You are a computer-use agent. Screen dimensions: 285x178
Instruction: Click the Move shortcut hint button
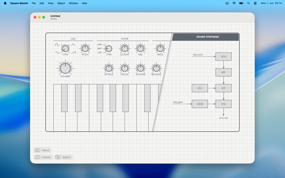tap(42, 150)
